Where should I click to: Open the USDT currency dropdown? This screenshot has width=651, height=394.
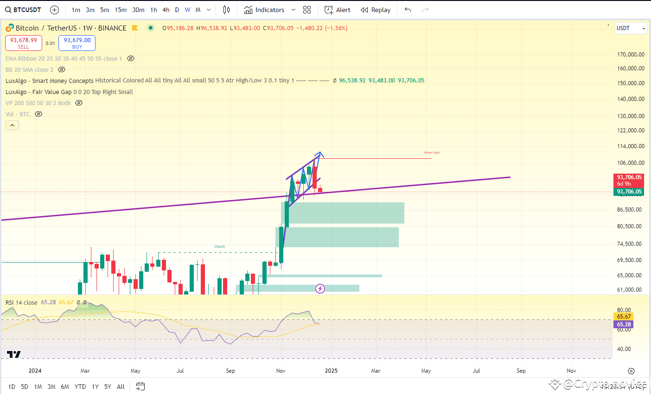631,28
